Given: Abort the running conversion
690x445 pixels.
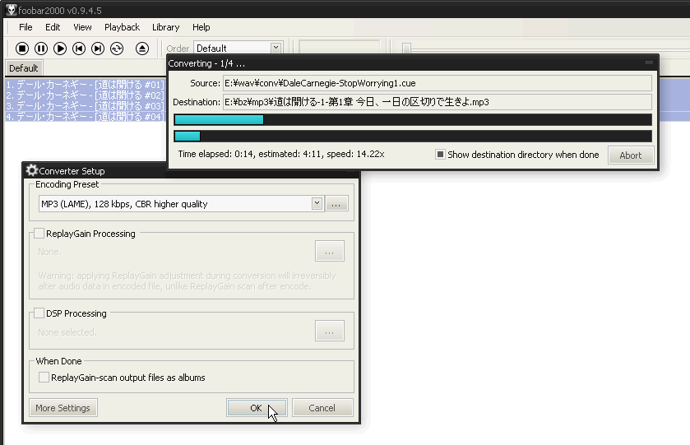Looking at the screenshot, I should click(x=631, y=155).
